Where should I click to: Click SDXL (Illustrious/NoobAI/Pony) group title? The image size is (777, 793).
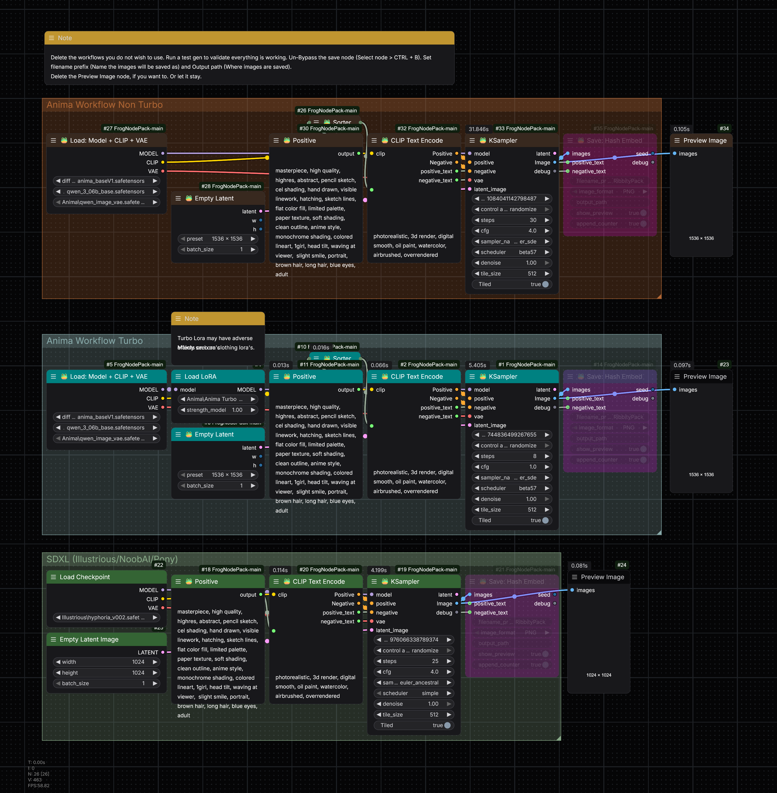(112, 559)
